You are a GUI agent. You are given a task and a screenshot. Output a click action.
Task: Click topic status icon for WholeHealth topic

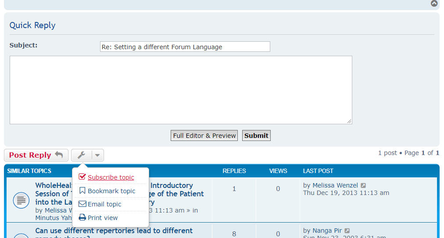(x=21, y=200)
